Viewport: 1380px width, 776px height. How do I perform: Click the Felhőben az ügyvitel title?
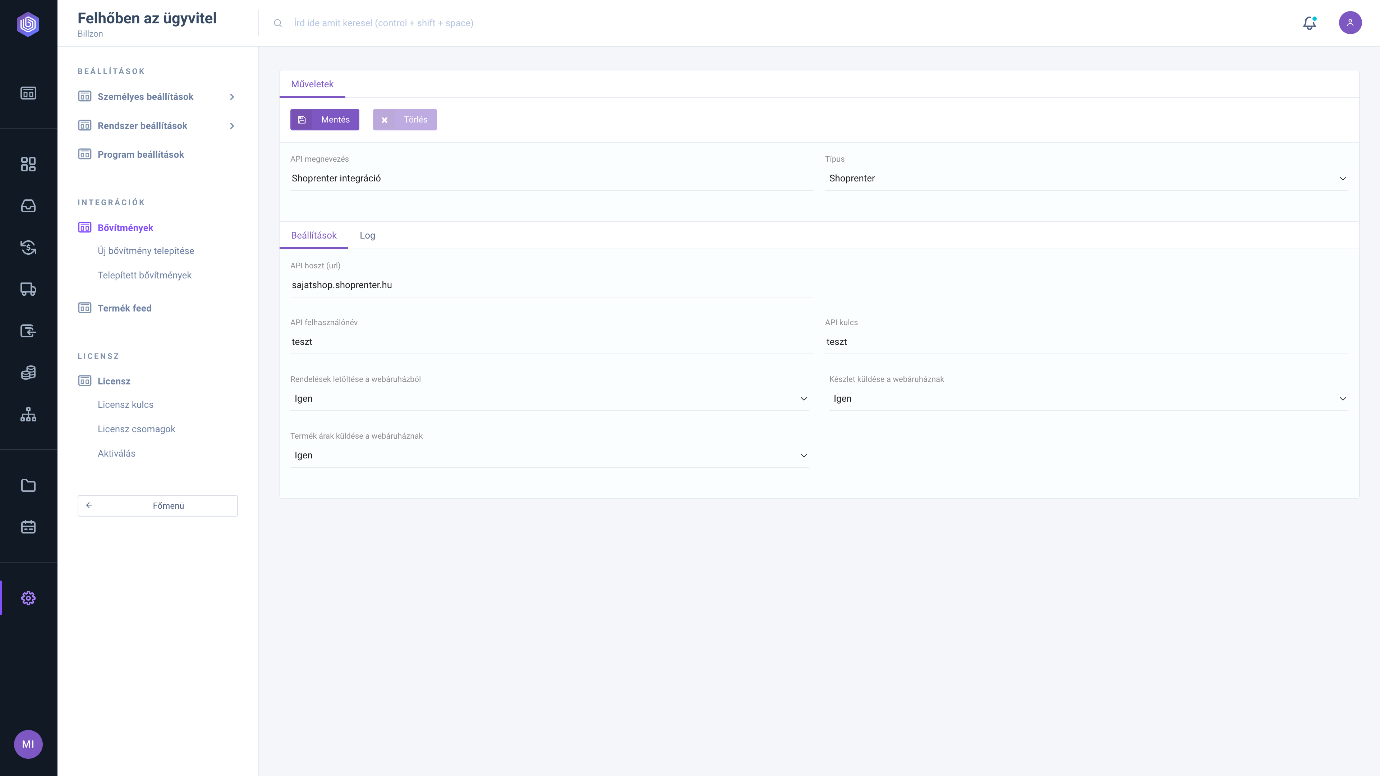pos(147,18)
